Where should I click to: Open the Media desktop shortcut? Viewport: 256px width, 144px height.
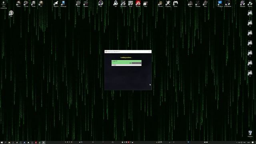pos(78,4)
